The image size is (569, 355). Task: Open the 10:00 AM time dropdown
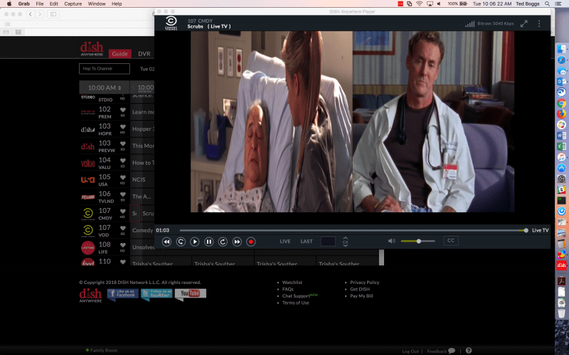click(x=105, y=87)
